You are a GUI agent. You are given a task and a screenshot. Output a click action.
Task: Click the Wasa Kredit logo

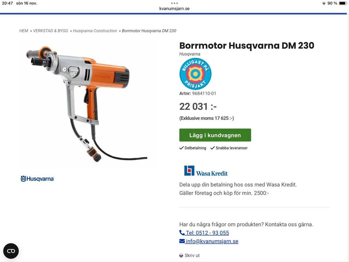(206, 171)
